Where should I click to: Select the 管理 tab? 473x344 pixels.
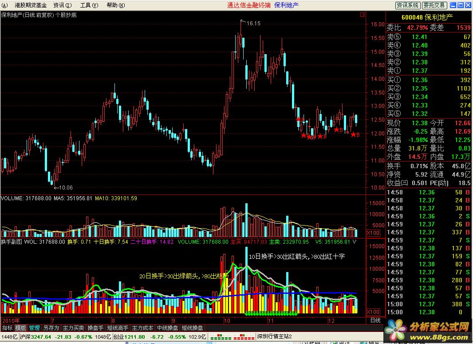click(x=34, y=328)
